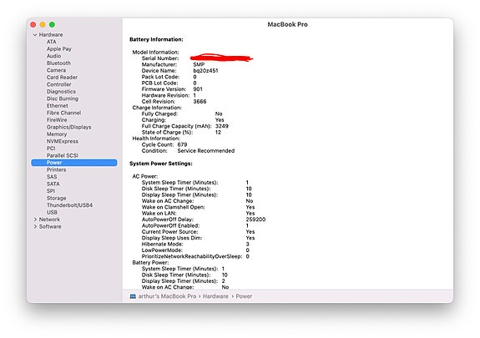The width and height of the screenshot is (480, 338).
Task: Open NVMExpress in the sidebar
Action: [x=63, y=141]
